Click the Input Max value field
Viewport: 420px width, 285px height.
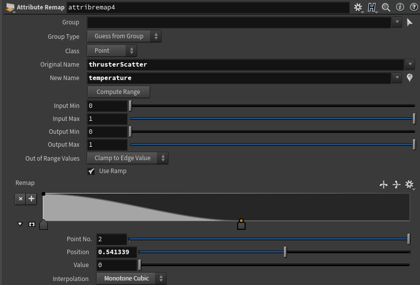(107, 119)
